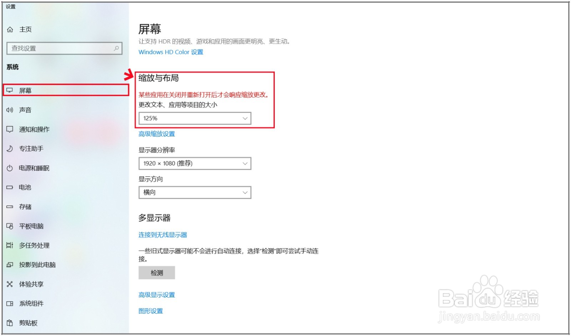Image resolution: width=571 pixels, height=336 pixels.
Task: Click the tablet icon beside 平板电脑
Action: (10, 226)
